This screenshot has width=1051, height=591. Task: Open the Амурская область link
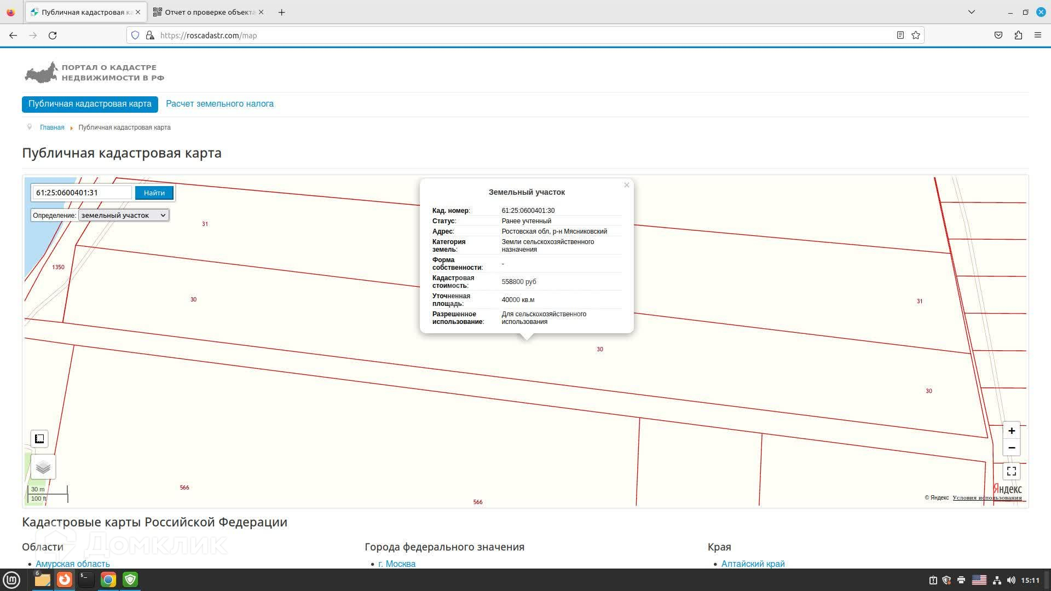73,564
